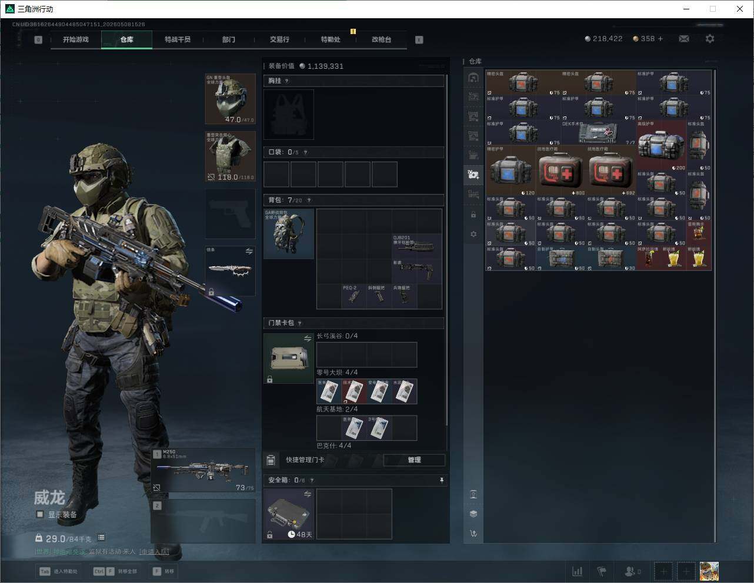Click the plus beside the 358 currency
Image resolution: width=754 pixels, height=583 pixels.
click(660, 39)
